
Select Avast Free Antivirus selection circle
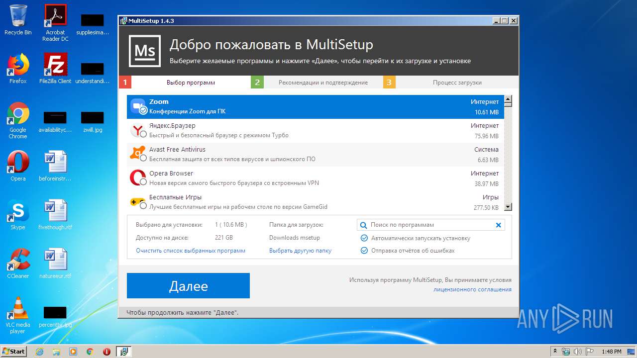143,158
